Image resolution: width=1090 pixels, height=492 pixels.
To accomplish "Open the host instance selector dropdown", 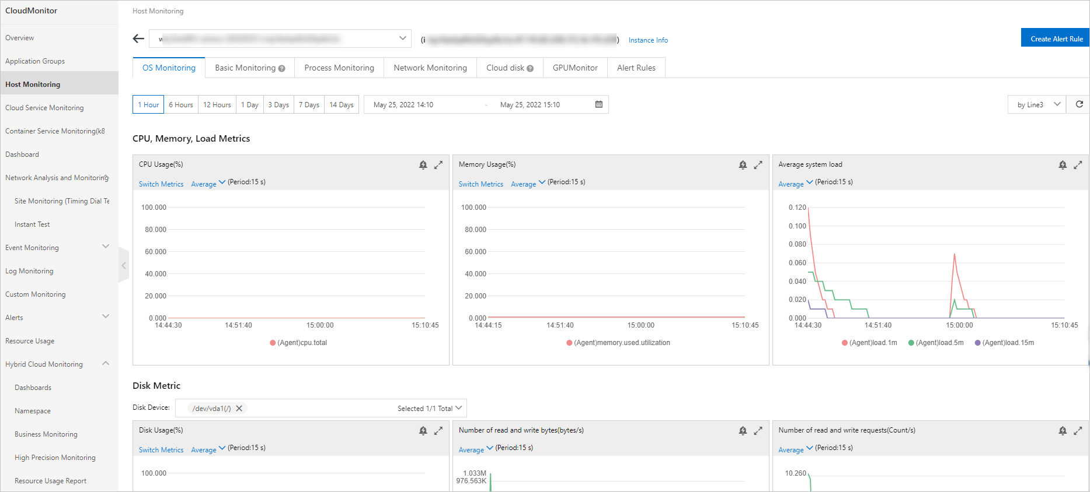I will coord(280,38).
